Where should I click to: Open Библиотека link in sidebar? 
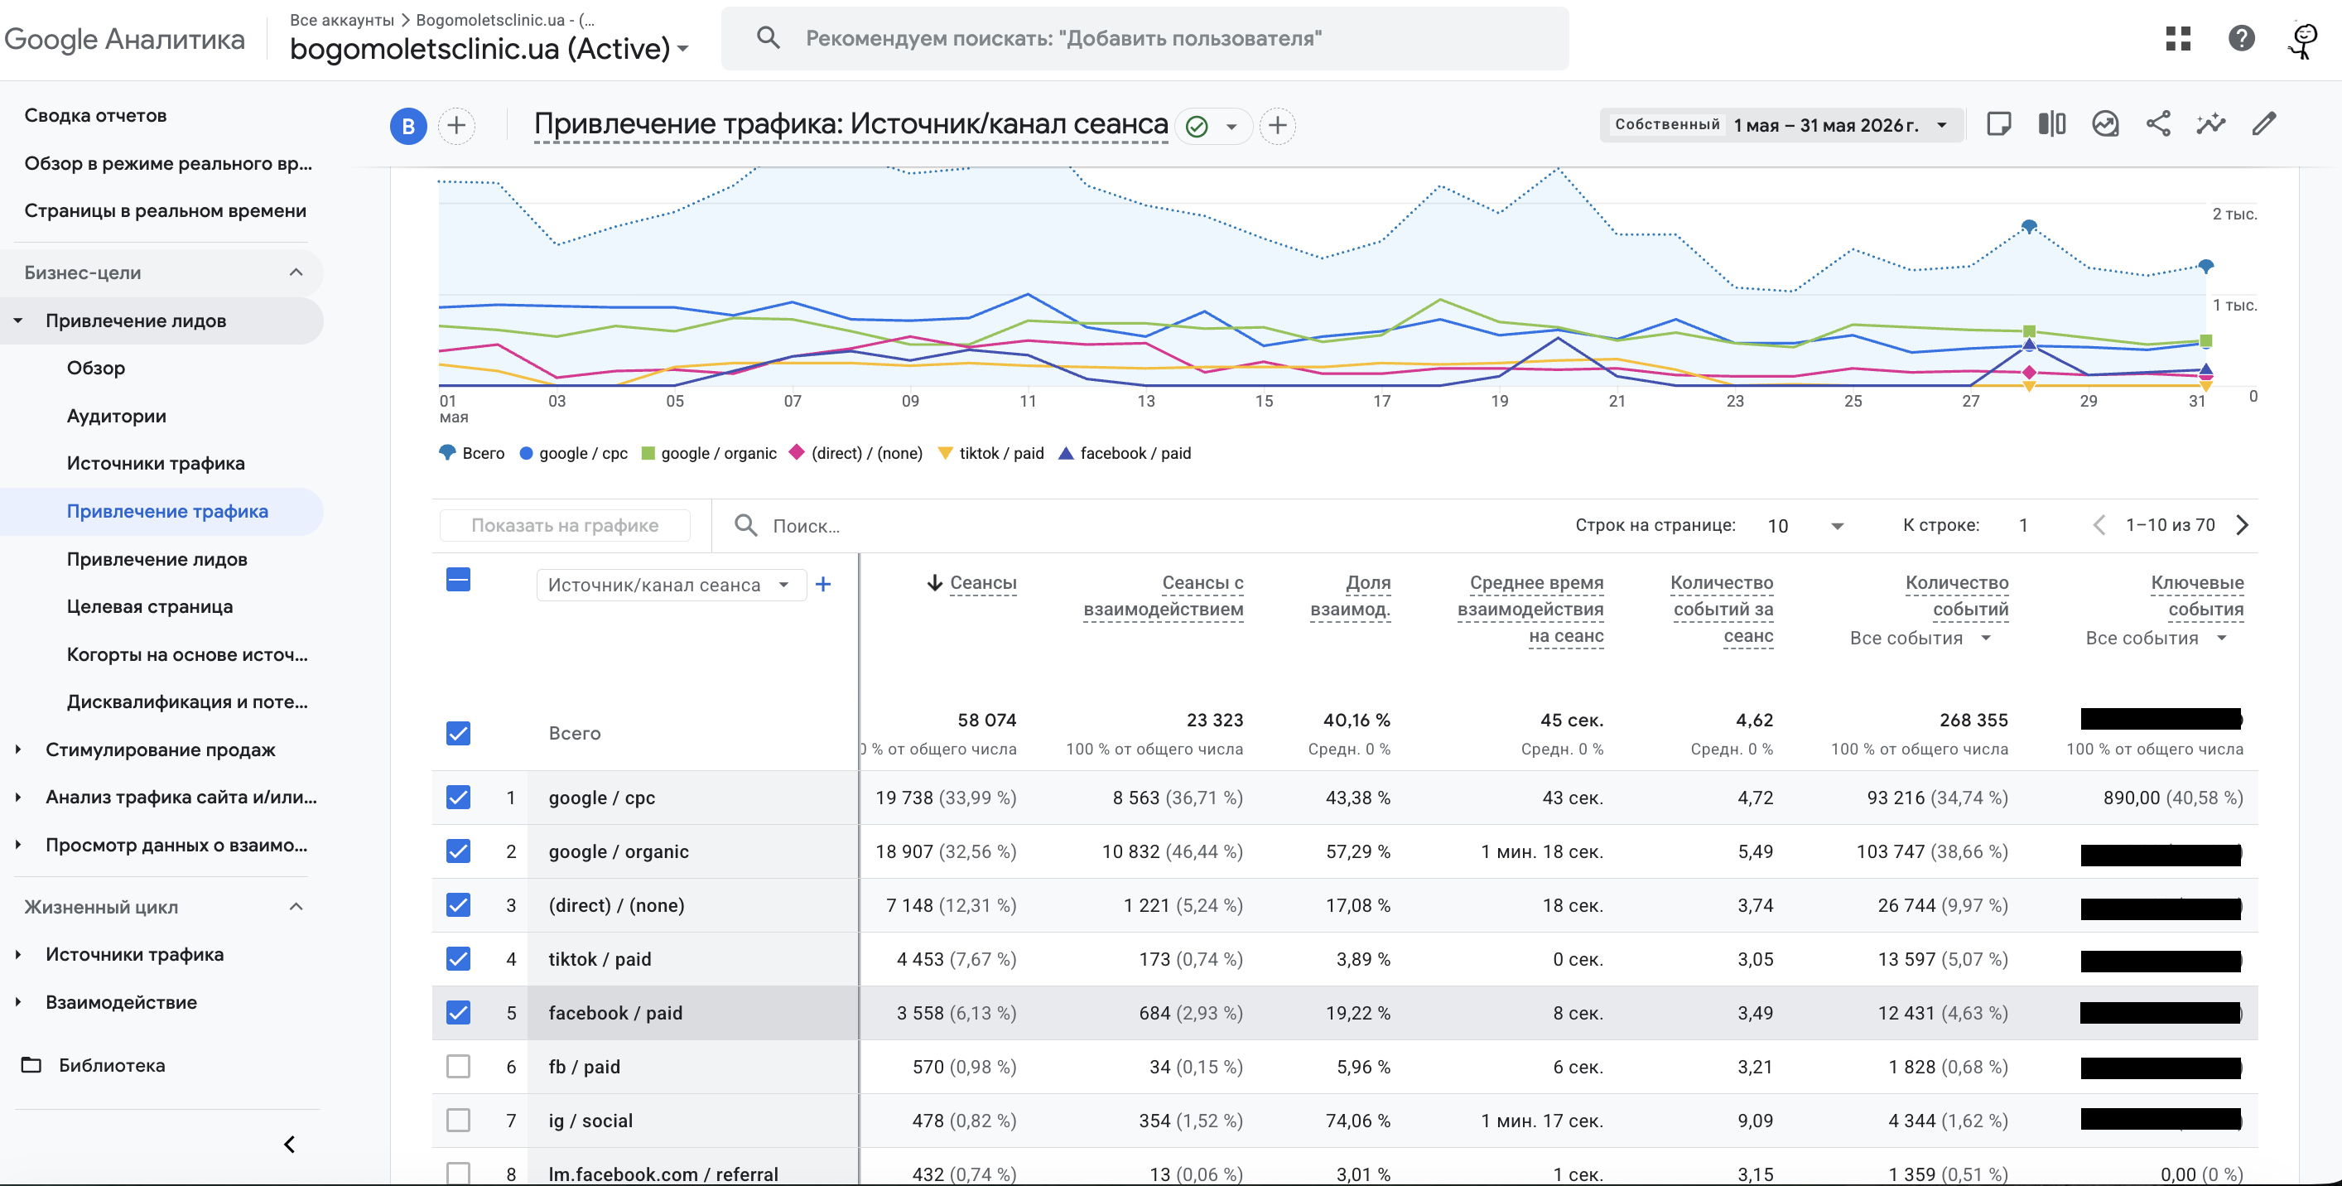(112, 1065)
